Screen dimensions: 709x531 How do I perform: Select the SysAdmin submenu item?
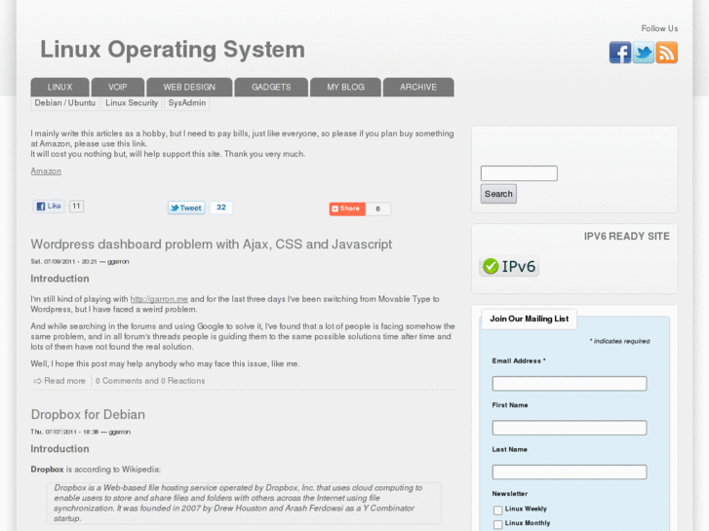click(186, 103)
